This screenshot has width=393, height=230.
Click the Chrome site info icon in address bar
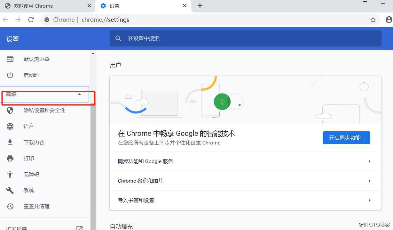(47, 20)
